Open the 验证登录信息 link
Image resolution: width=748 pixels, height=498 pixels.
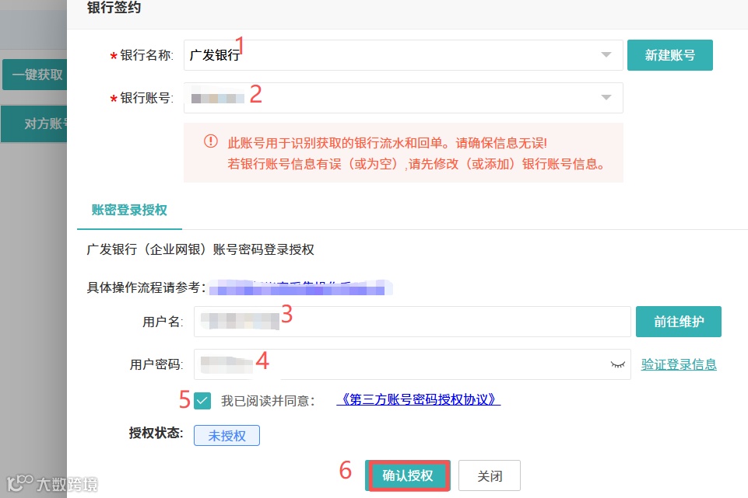(x=679, y=364)
